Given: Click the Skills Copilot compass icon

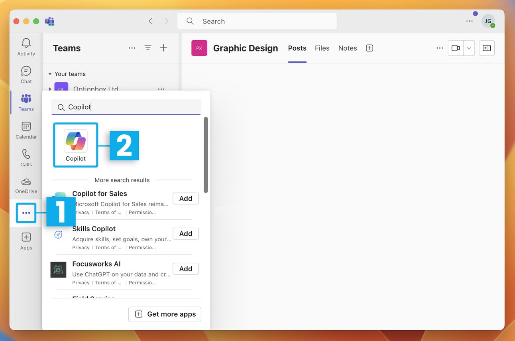Looking at the screenshot, I should [58, 235].
